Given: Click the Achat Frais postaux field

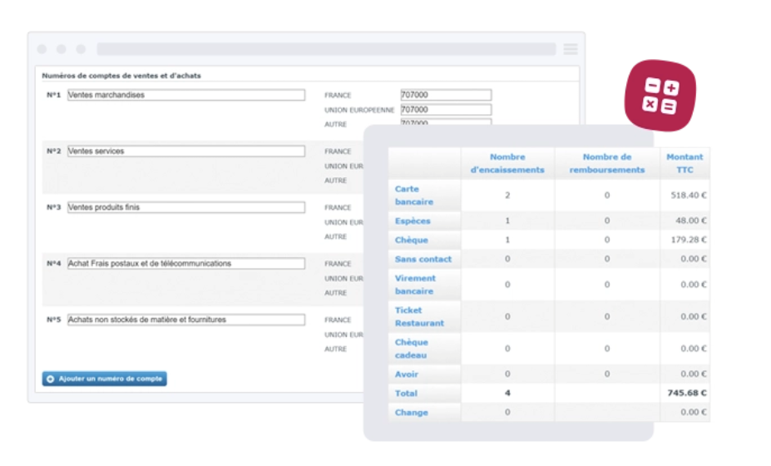Looking at the screenshot, I should pos(185,263).
